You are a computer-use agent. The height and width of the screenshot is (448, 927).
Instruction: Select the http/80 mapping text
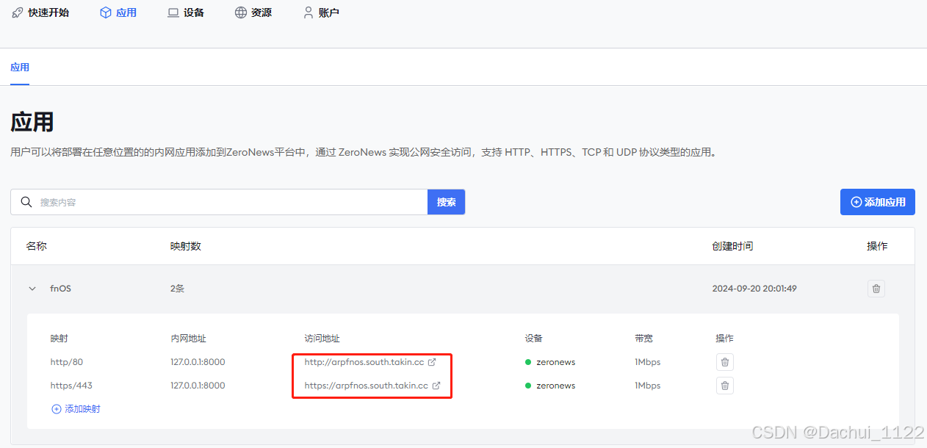[x=67, y=362]
